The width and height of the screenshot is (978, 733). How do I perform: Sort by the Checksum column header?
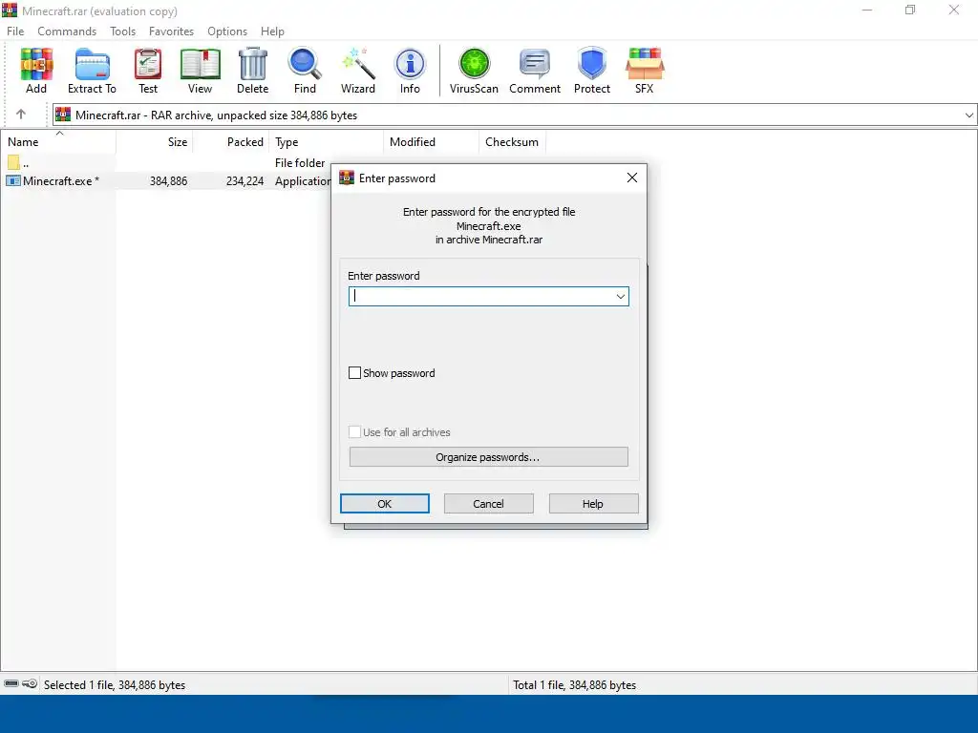point(512,141)
